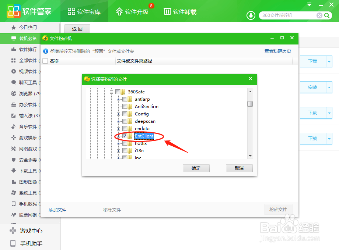Image resolution: width=339 pixels, height=250 pixels.
Task: Click the 网络游戏 swords icon
Action: 13,149
